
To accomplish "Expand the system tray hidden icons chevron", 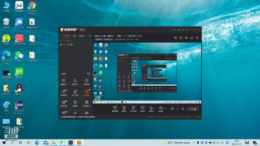I will point(194,142).
